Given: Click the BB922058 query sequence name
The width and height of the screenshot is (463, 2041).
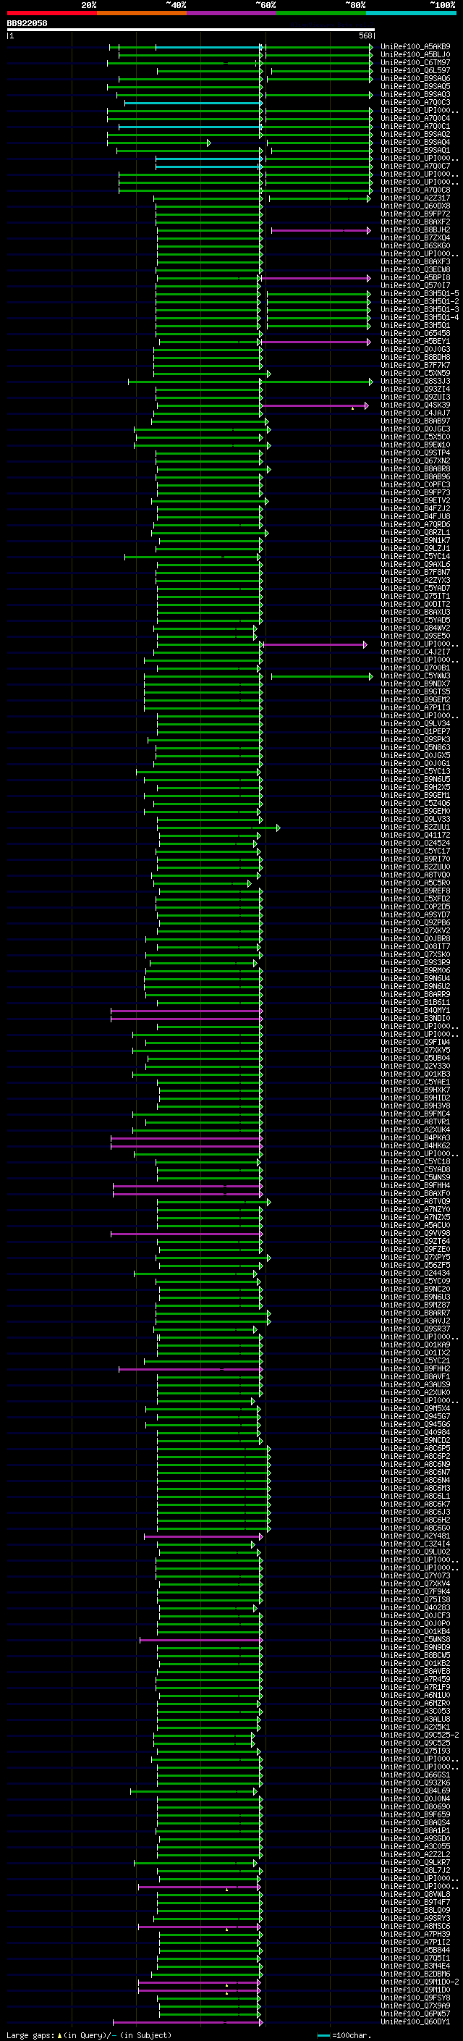Looking at the screenshot, I should tap(27, 23).
